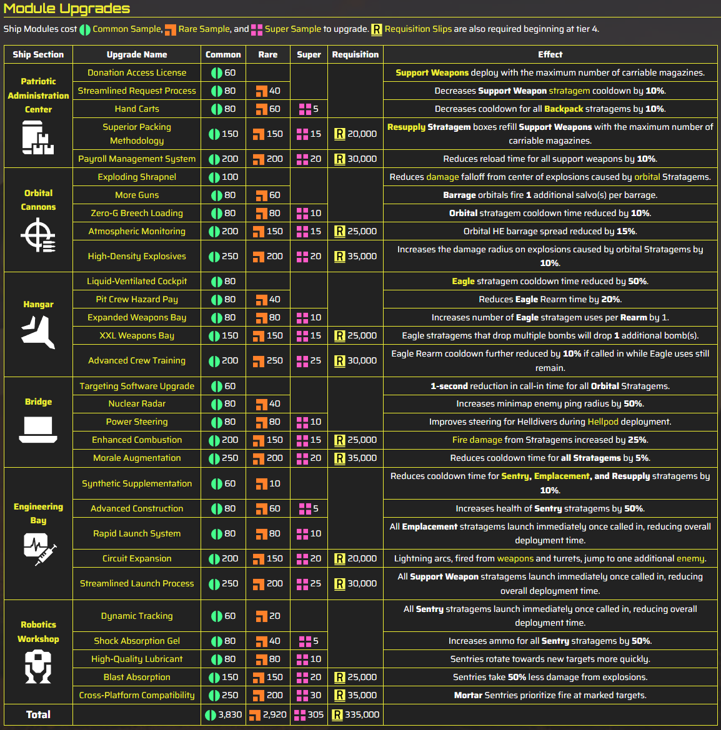The image size is (721, 730).
Task: Open the Engineering Bay section link
Action: point(38,513)
